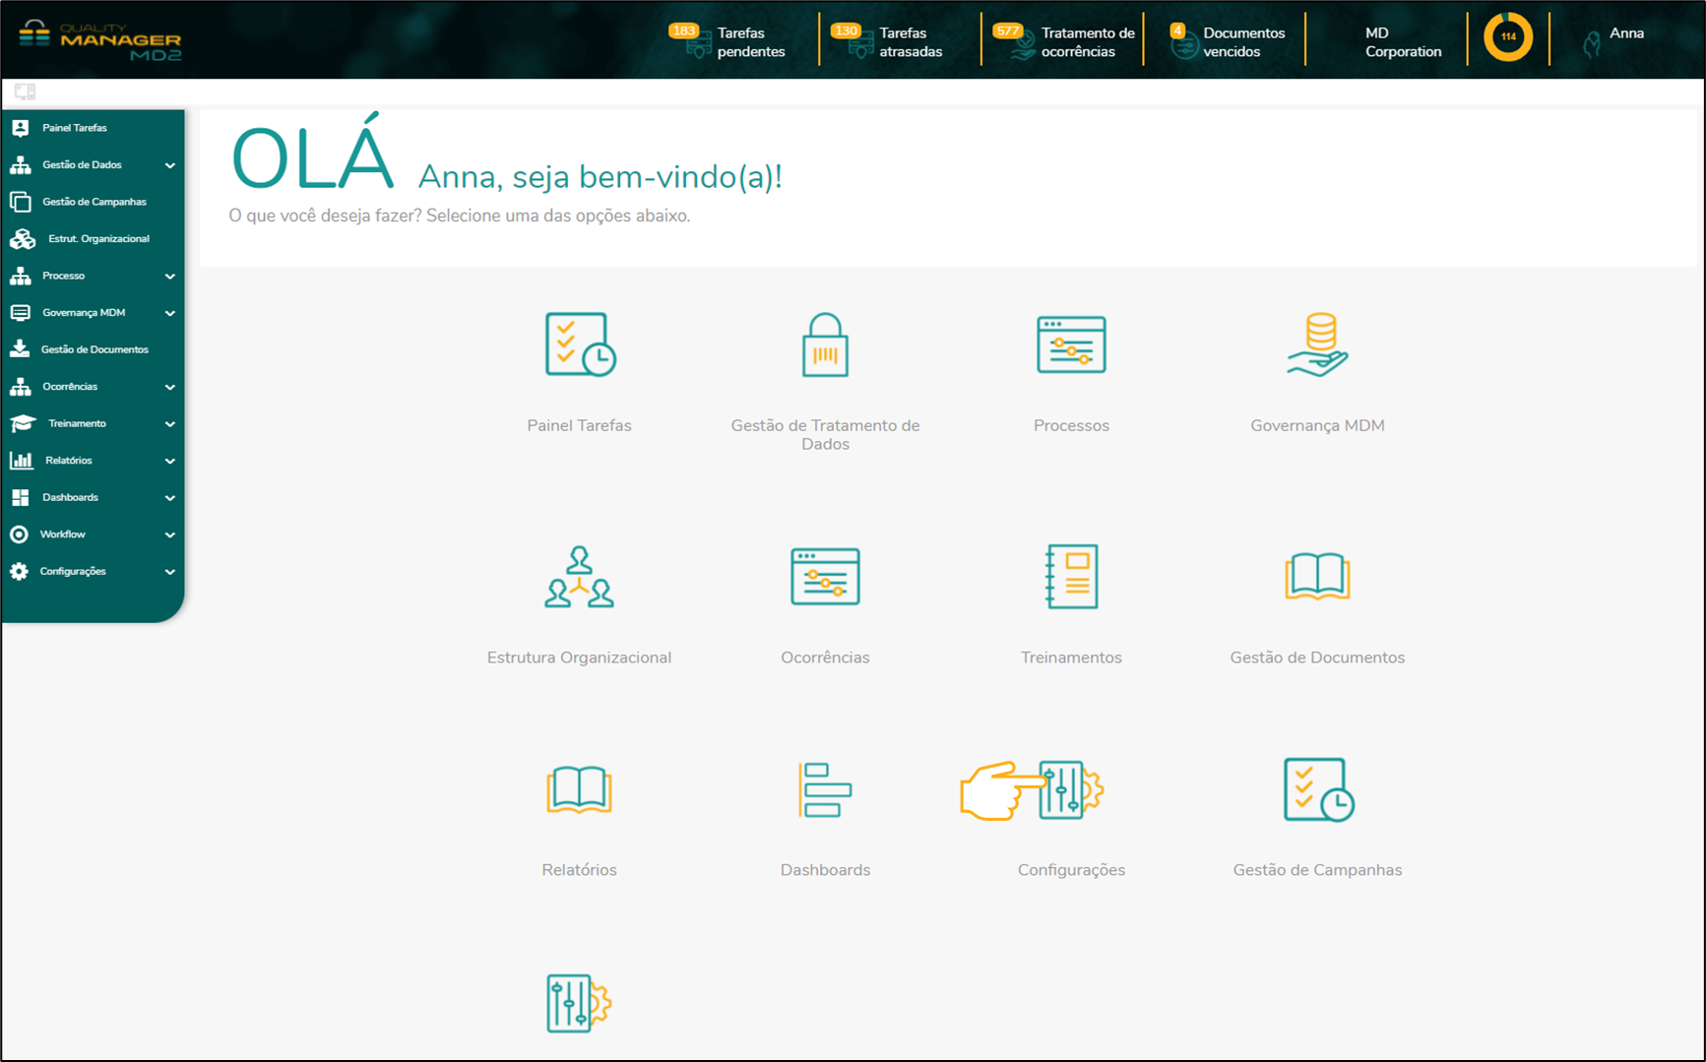Open the Gestão de Campanhas tile icon
1706x1062 pixels.
[1317, 789]
